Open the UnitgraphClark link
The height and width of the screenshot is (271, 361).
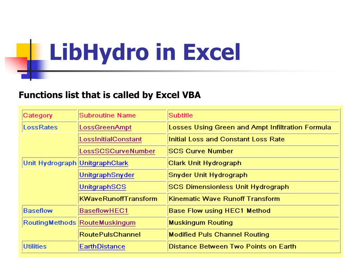[x=104, y=163]
